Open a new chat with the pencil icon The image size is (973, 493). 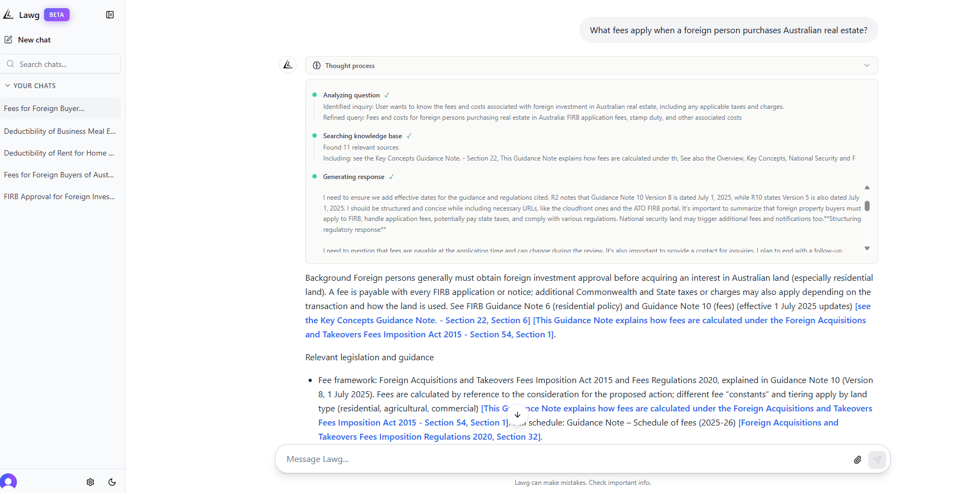(x=9, y=39)
